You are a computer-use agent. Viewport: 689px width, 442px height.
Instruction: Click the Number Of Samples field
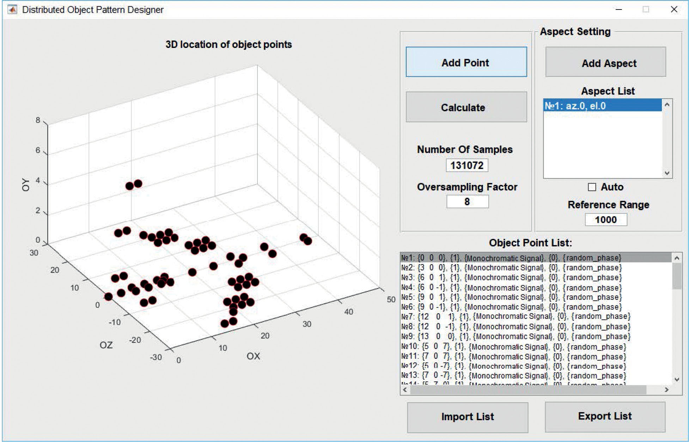click(467, 165)
